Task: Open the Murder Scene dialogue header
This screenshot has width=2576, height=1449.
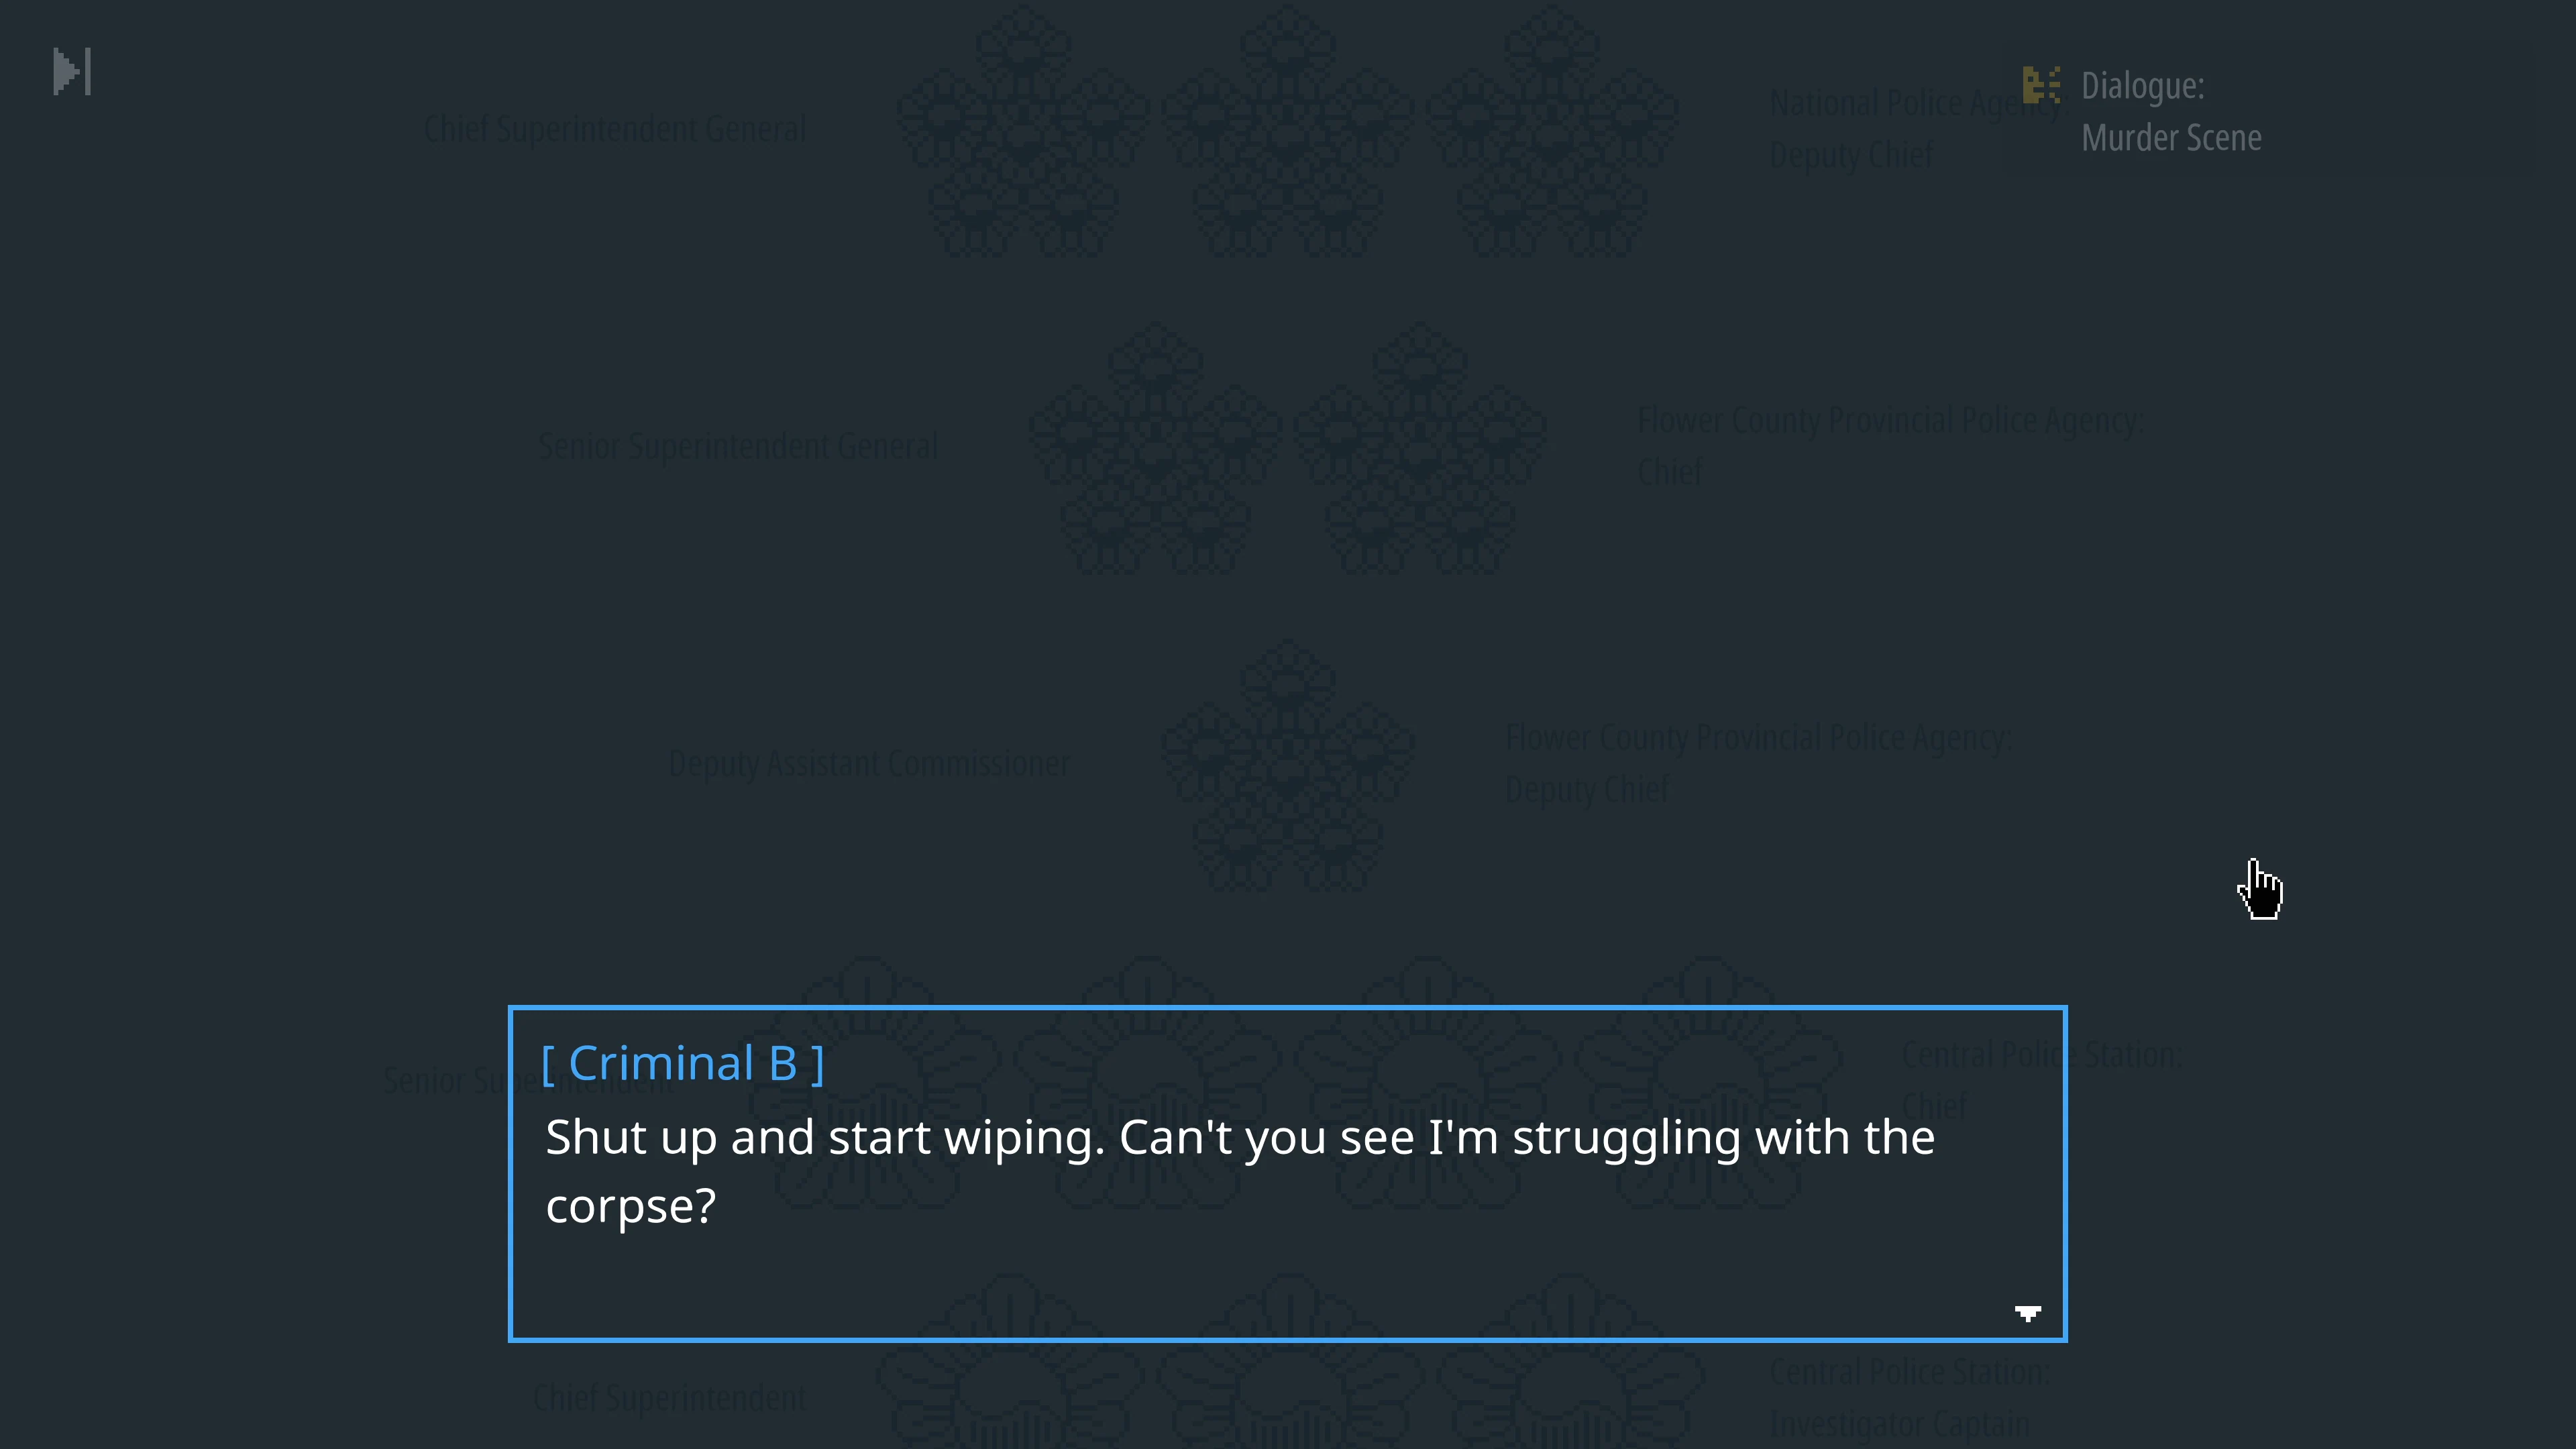Action: tap(2171, 110)
